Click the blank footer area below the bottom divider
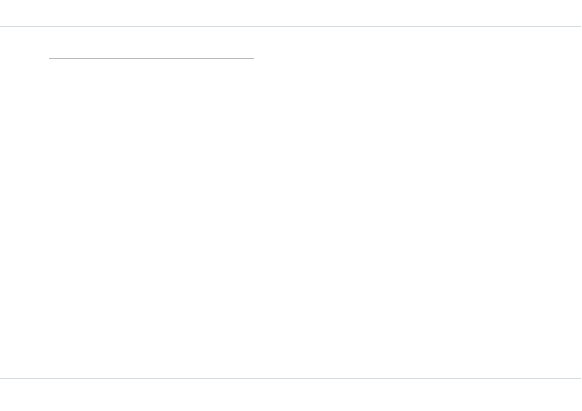The width and height of the screenshot is (582, 411). 291,394
